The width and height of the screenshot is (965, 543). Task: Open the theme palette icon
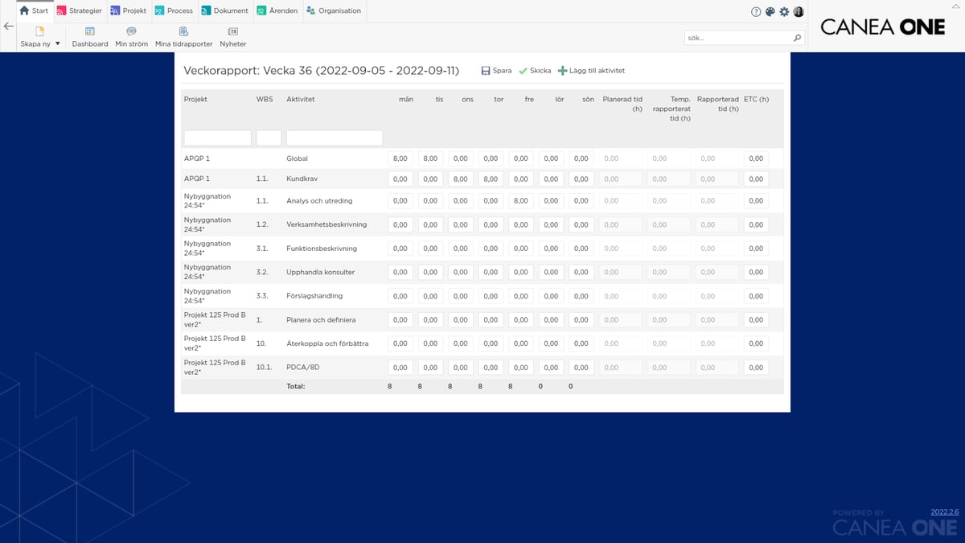coord(770,12)
